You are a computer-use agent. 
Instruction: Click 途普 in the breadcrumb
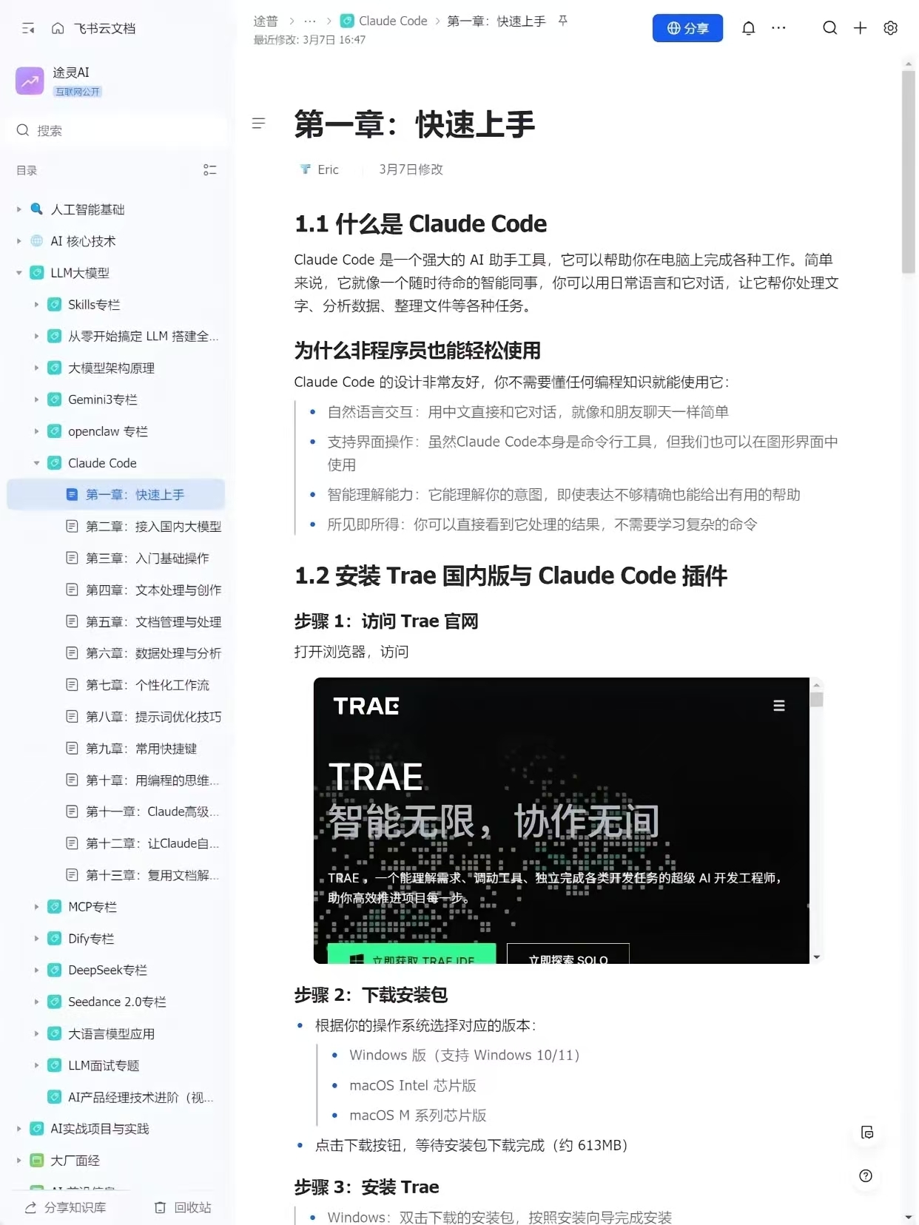click(x=266, y=21)
